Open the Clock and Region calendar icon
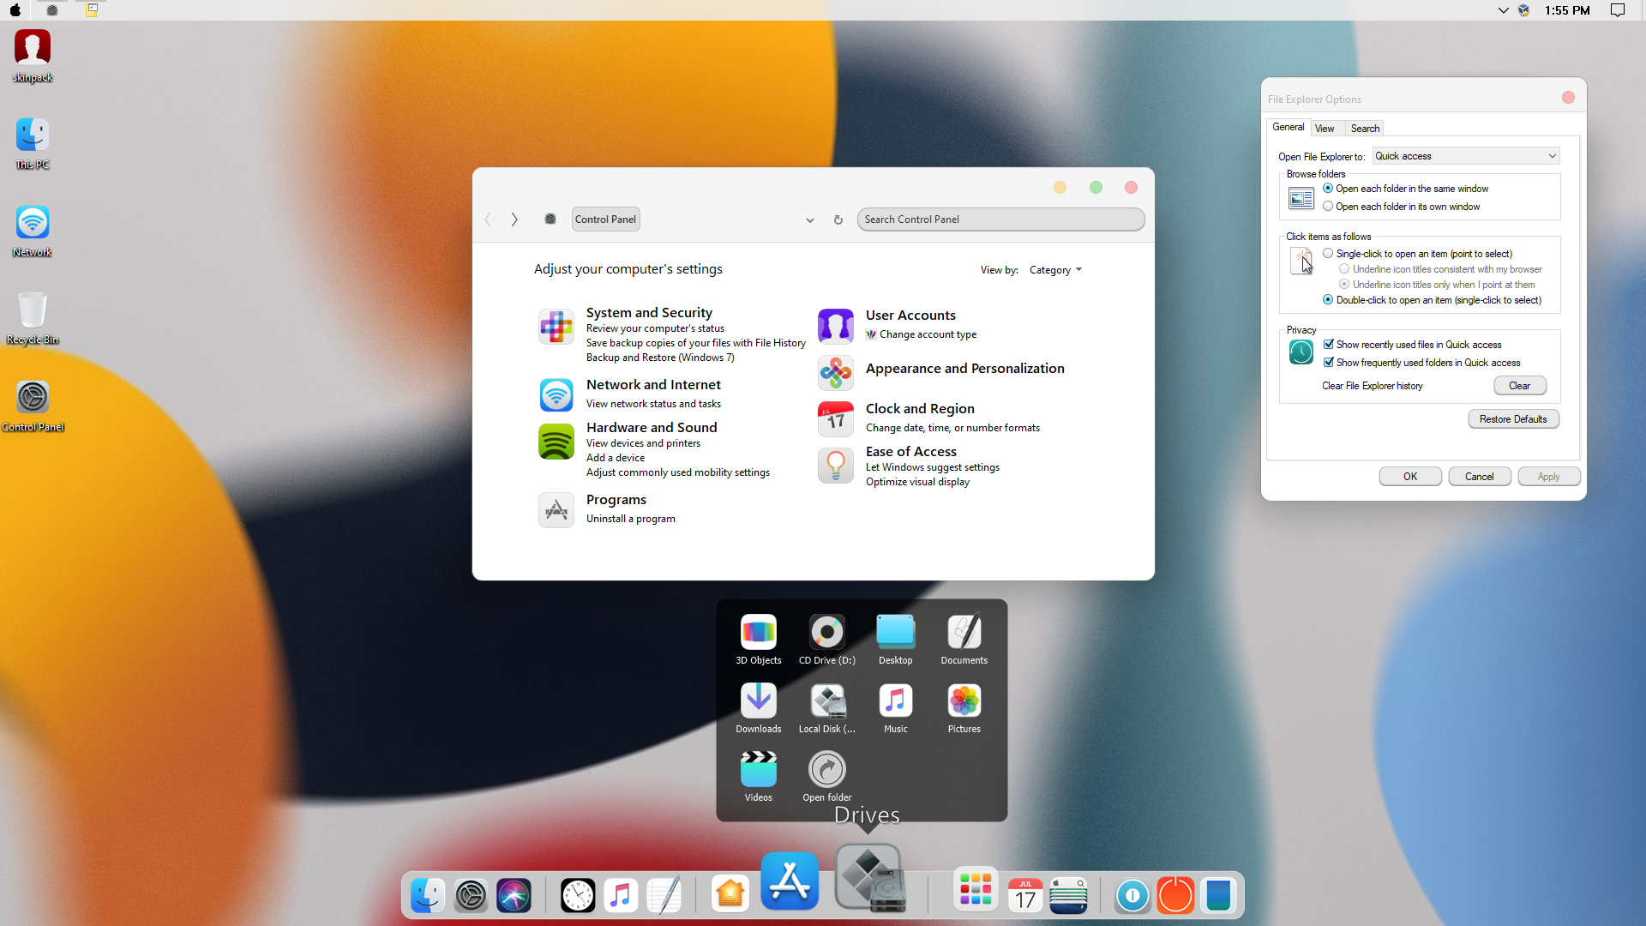This screenshot has height=926, width=1646. point(835,419)
